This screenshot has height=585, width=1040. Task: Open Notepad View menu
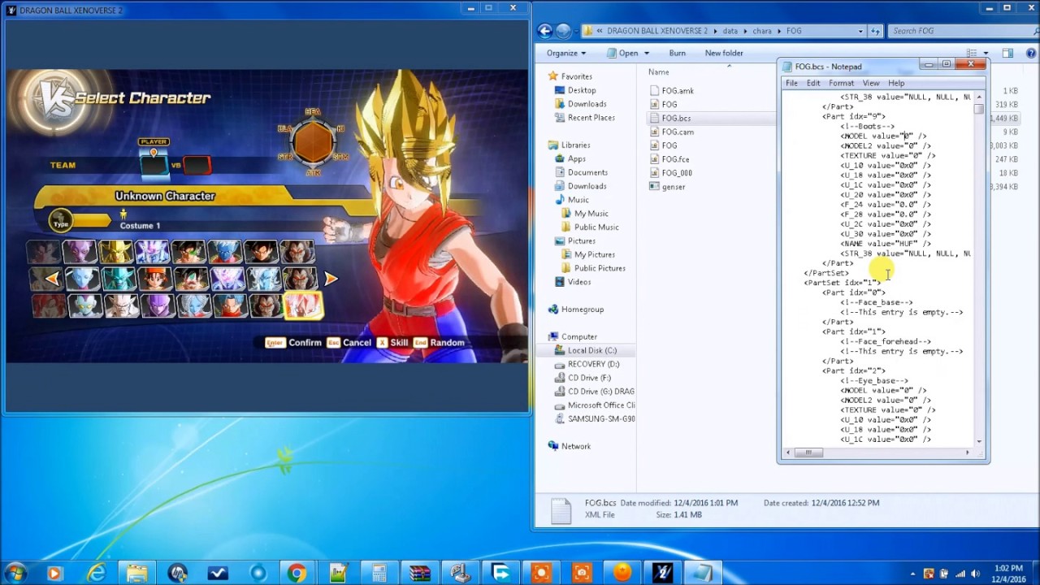pyautogui.click(x=871, y=83)
